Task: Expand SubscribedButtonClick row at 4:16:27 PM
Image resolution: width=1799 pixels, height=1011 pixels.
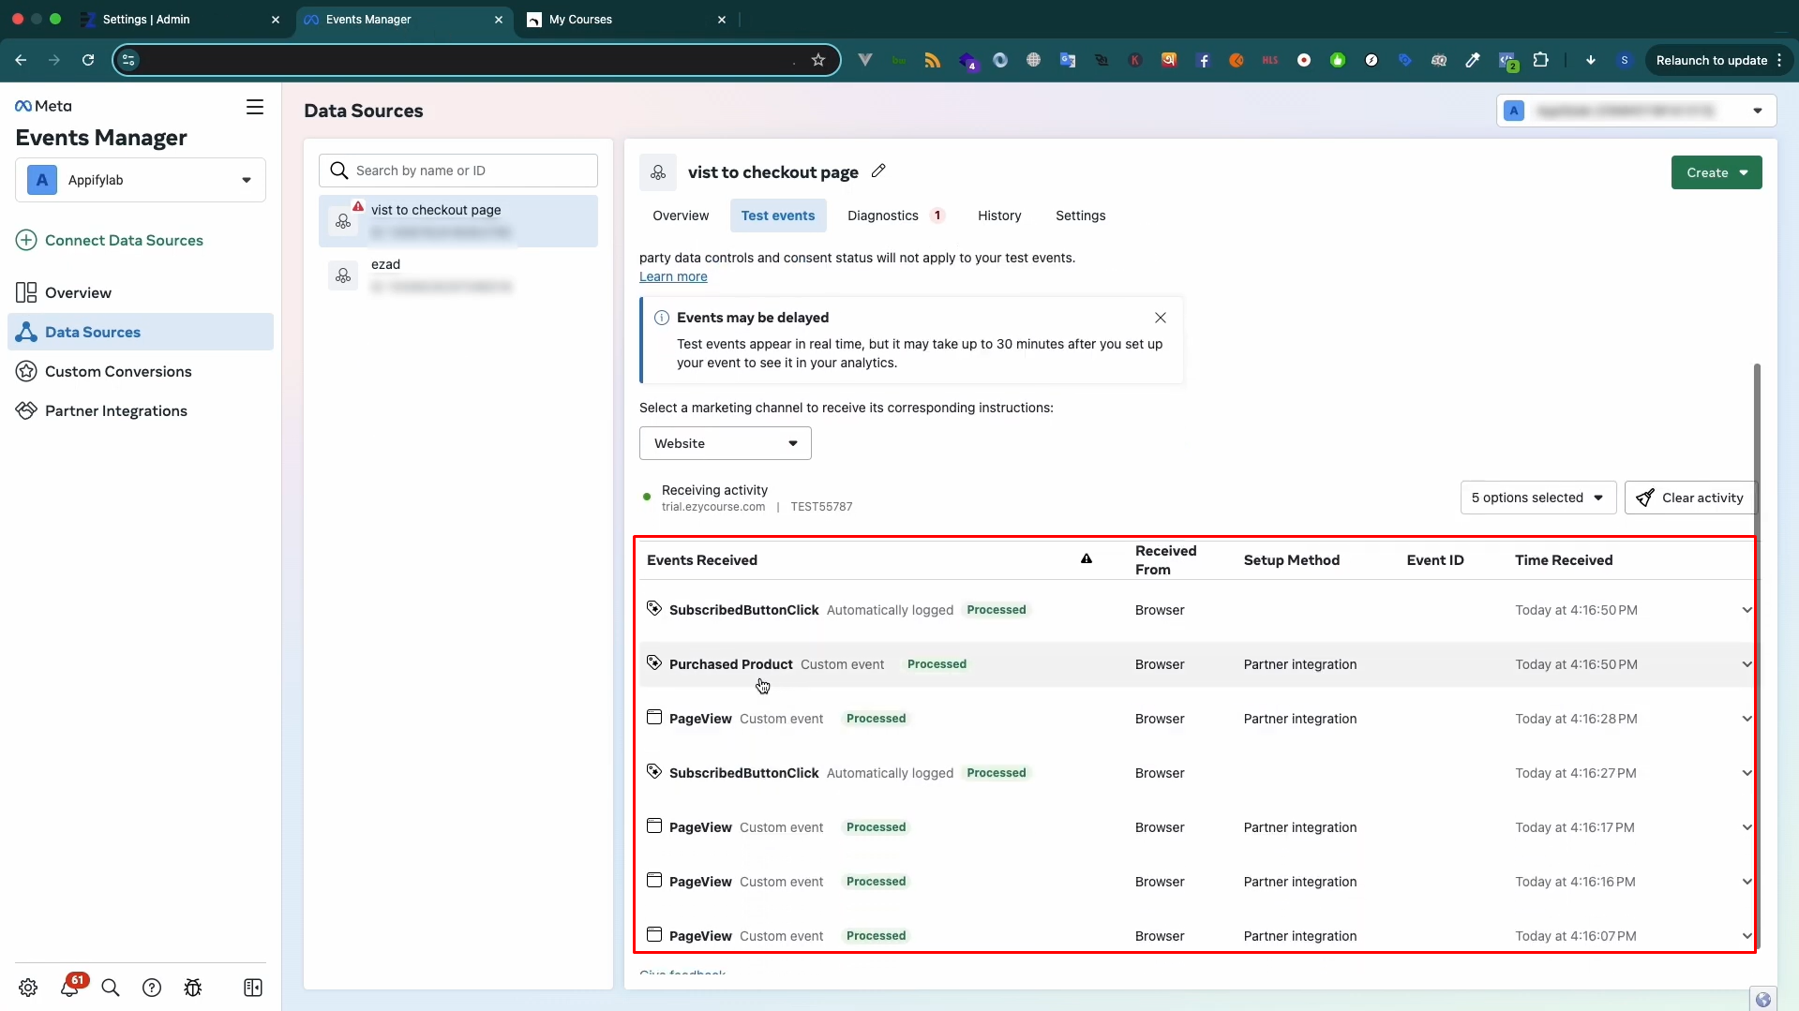Action: pyautogui.click(x=1747, y=773)
